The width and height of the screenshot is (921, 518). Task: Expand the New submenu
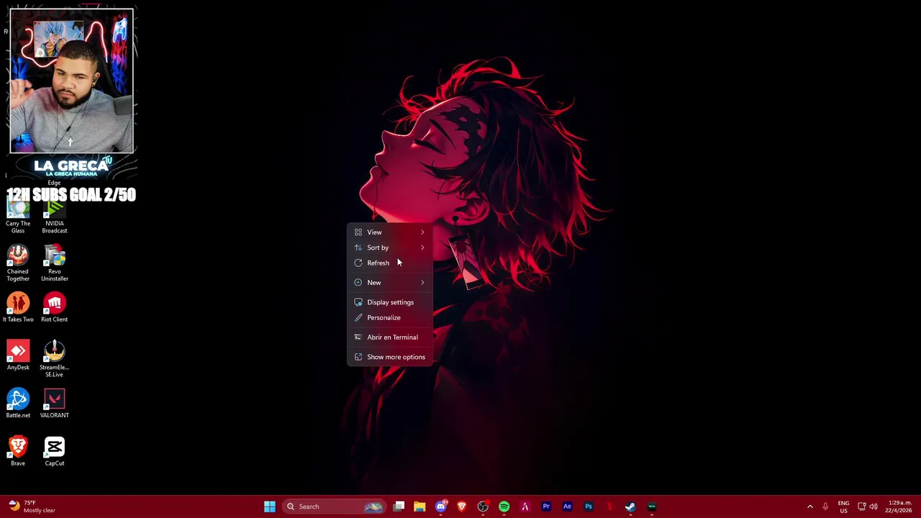pos(390,283)
